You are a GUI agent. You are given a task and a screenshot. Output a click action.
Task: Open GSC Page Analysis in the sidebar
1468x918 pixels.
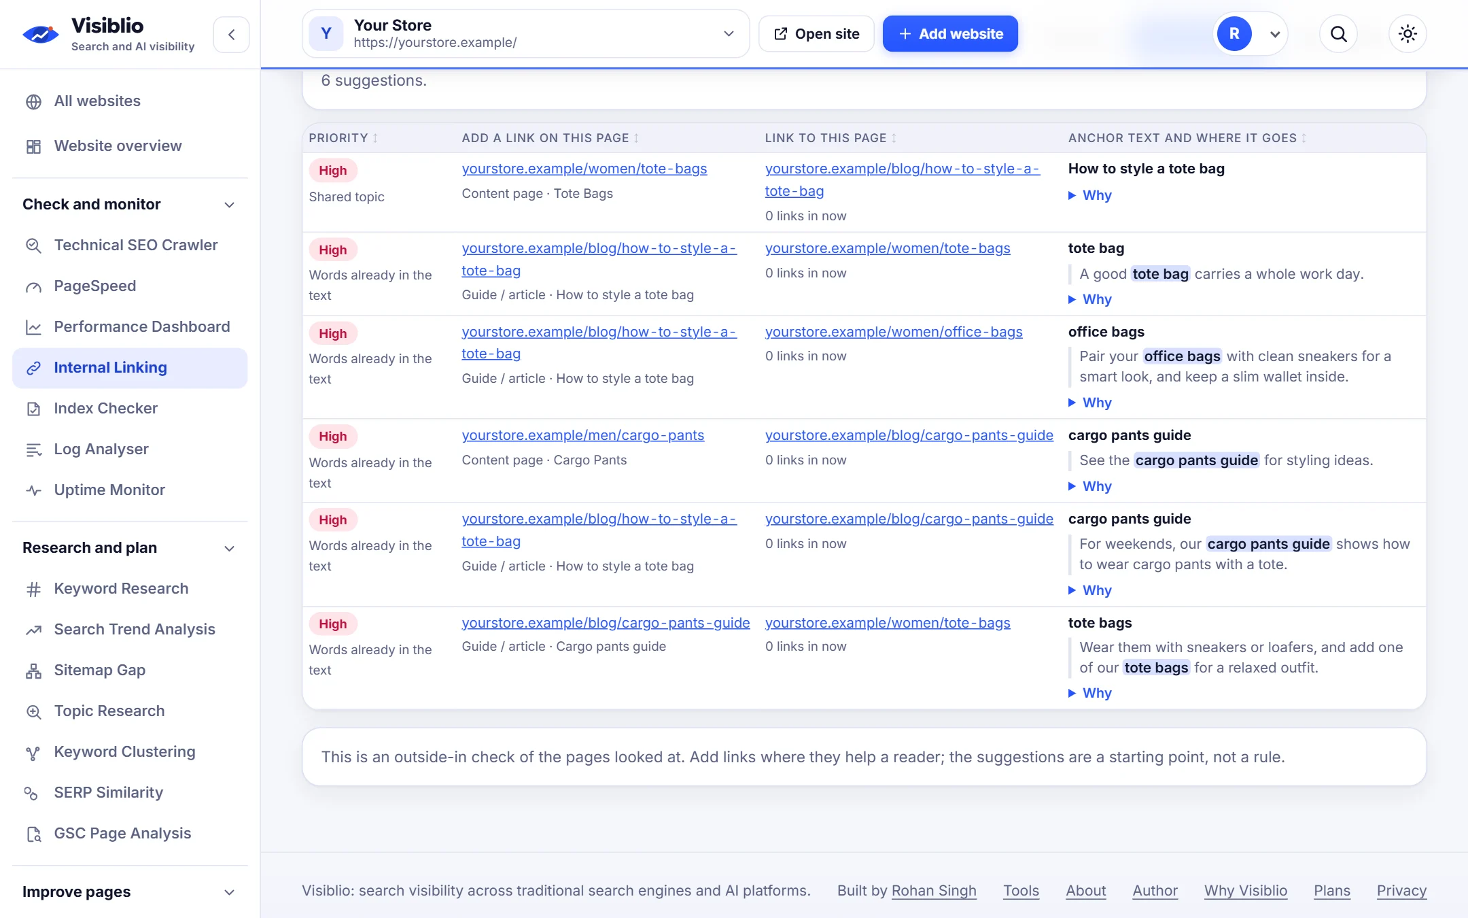pos(130,834)
